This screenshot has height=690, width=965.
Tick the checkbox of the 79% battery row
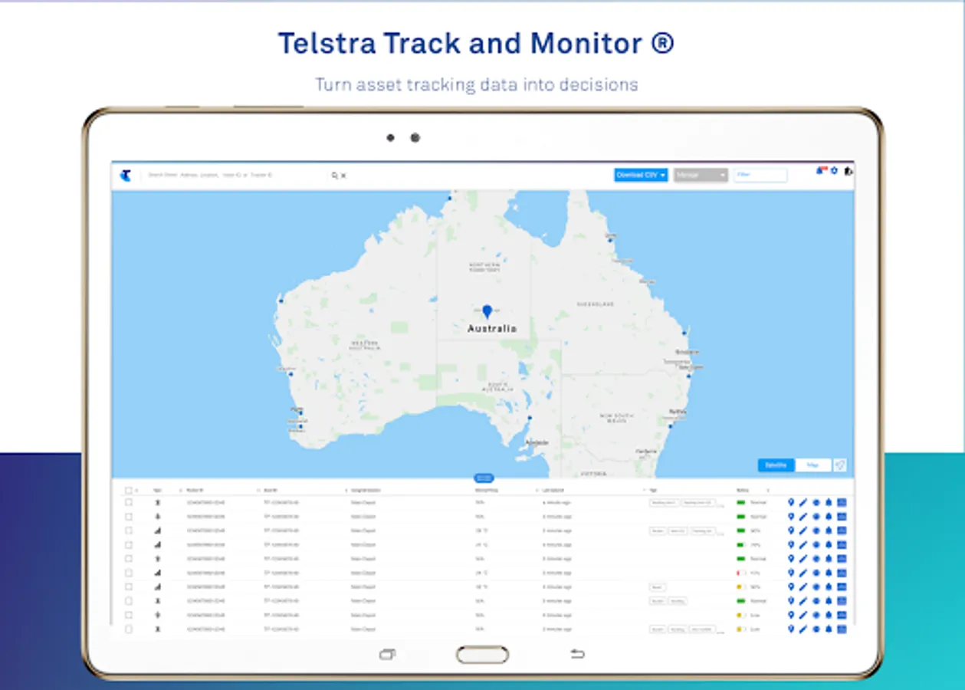(129, 544)
